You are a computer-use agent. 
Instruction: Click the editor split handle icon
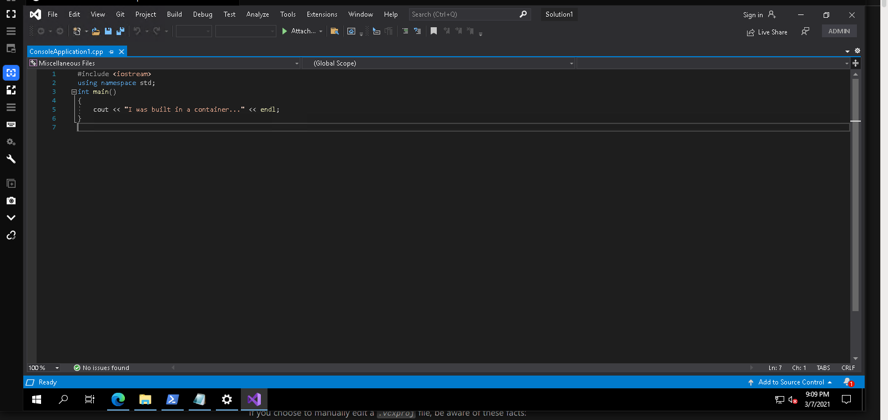855,63
